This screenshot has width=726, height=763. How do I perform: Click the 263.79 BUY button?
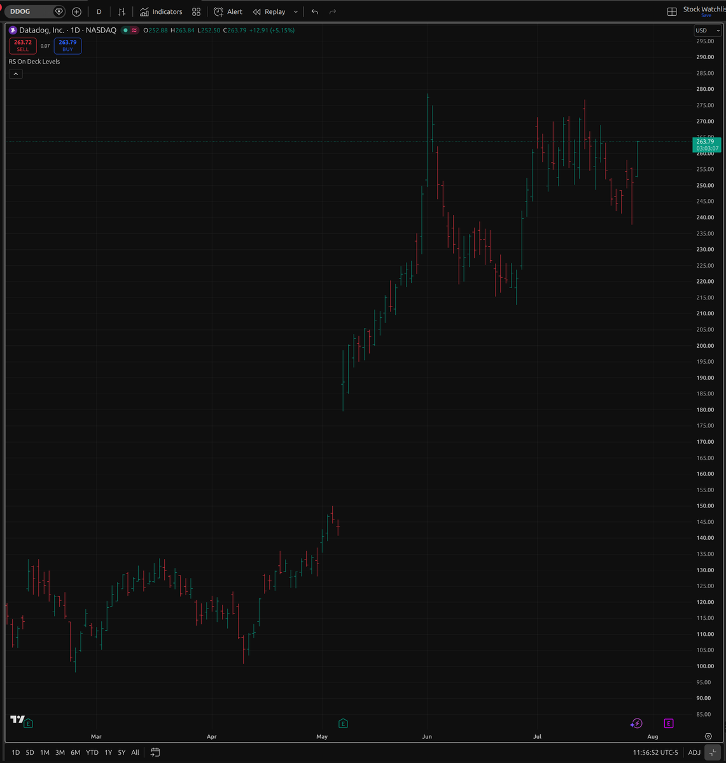click(x=67, y=46)
